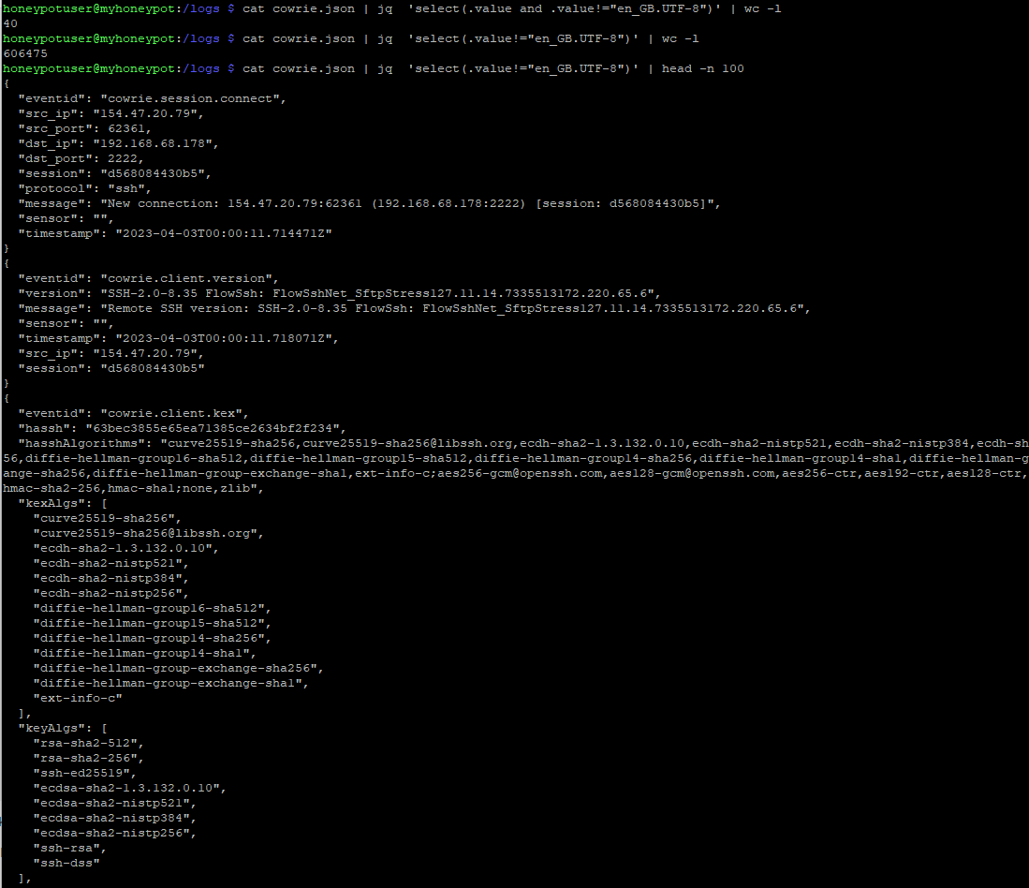Image resolution: width=1029 pixels, height=888 pixels.
Task: Click the src_port value 62361
Action: pyautogui.click(x=124, y=128)
